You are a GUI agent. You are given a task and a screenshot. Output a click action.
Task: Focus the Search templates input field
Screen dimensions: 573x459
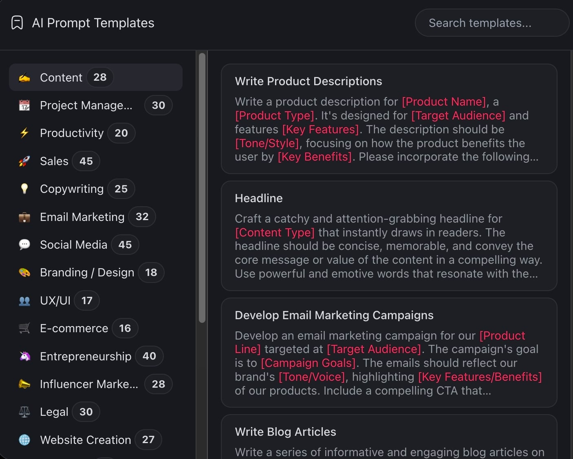[x=491, y=23]
